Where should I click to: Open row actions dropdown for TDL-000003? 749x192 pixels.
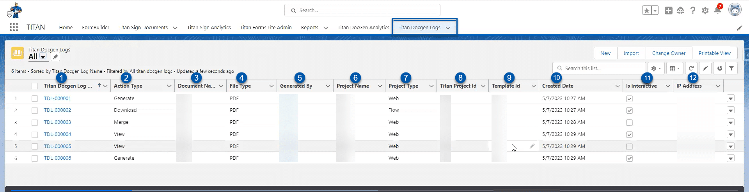pos(730,122)
